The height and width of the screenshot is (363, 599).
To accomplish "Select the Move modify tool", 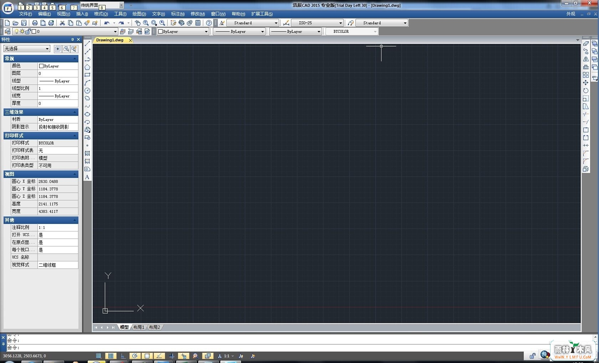I will point(586,83).
